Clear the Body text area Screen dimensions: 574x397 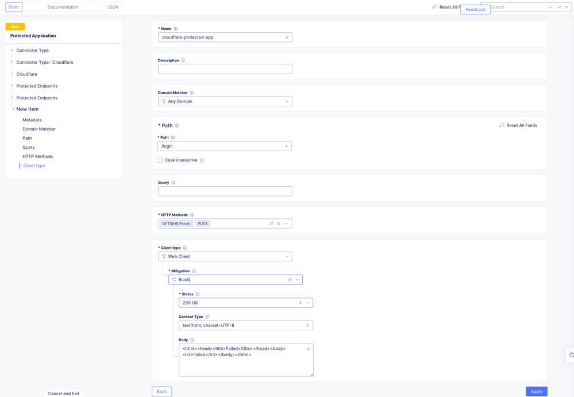click(308, 349)
